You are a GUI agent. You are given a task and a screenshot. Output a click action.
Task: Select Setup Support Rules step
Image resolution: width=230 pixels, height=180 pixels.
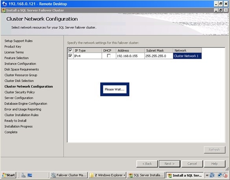click(x=18, y=41)
